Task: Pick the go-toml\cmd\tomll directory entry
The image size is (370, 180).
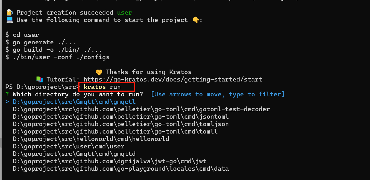Action: (x=115, y=131)
